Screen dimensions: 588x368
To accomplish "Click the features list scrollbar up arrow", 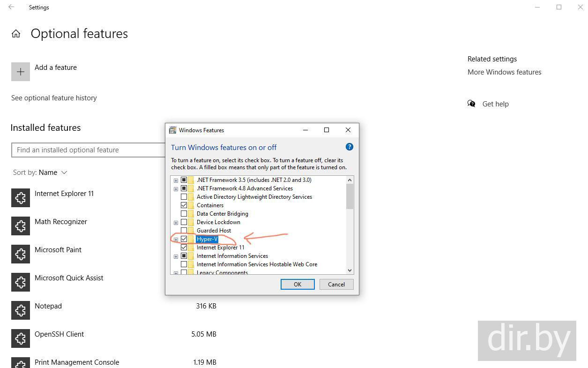I will 350,180.
